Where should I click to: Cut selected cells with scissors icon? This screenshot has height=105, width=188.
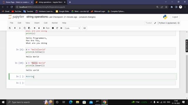20,28
